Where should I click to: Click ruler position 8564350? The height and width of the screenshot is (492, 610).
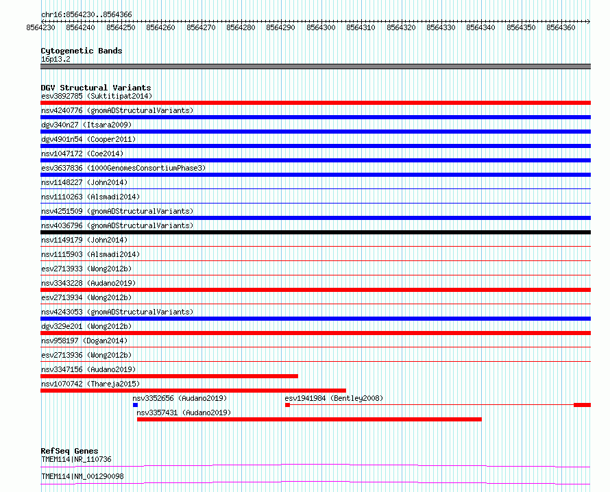(522, 27)
